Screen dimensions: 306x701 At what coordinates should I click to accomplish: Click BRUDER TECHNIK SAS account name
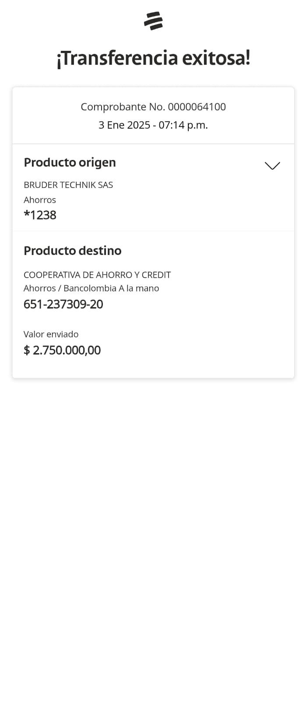click(x=68, y=185)
